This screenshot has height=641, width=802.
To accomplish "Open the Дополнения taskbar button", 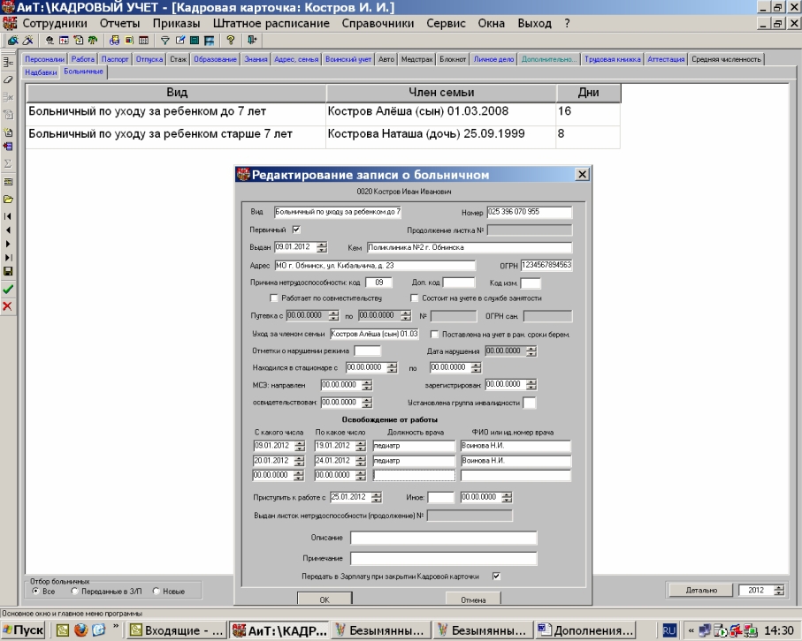I will tap(584, 630).
